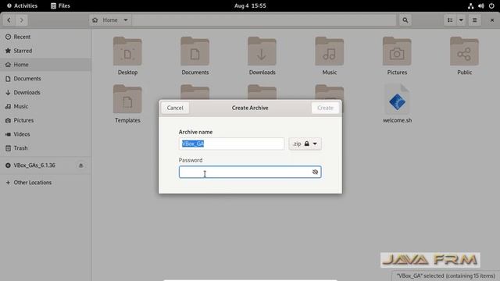Open the hamburger main menu
Viewport: 500px width, 281px height.
coord(474,20)
